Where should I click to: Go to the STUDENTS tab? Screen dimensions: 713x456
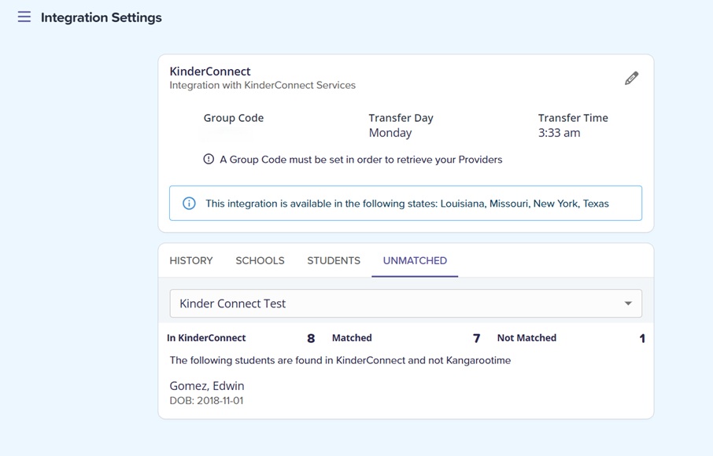[334, 260]
